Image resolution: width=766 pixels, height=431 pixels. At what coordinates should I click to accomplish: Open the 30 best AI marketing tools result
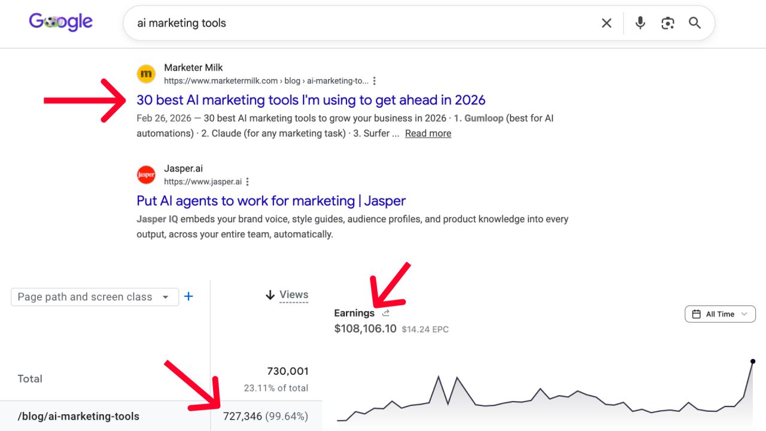(x=311, y=100)
